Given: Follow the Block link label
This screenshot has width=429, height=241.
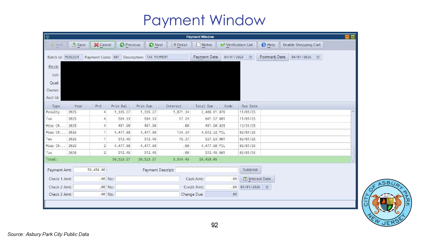Looking at the screenshot, I should coord(53,67).
